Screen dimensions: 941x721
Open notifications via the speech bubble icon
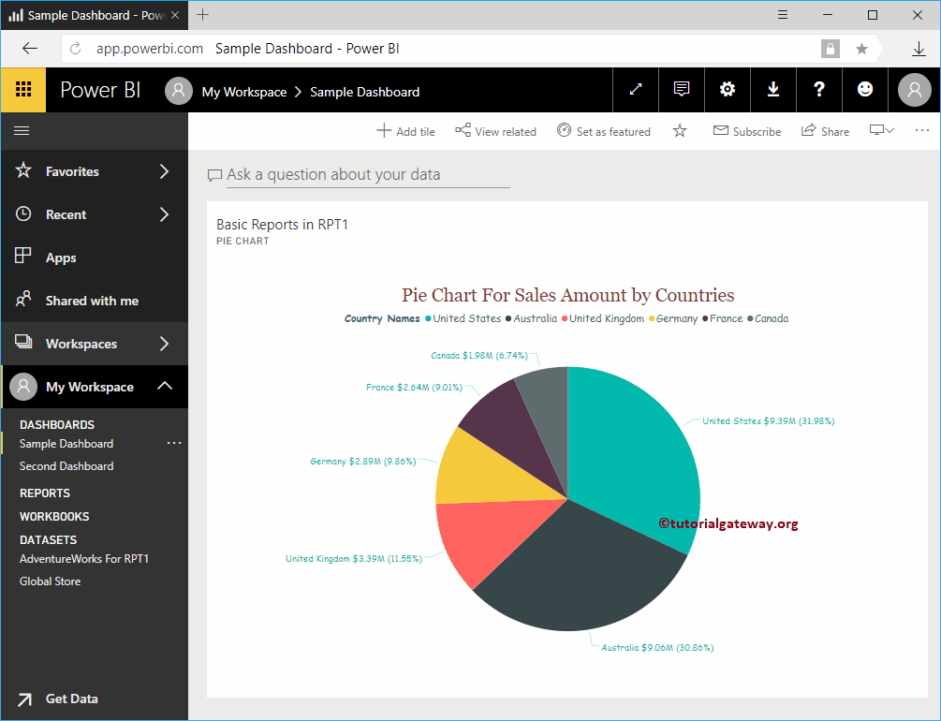[681, 89]
